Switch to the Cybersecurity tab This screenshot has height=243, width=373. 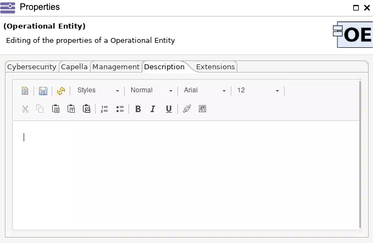pyautogui.click(x=32, y=67)
